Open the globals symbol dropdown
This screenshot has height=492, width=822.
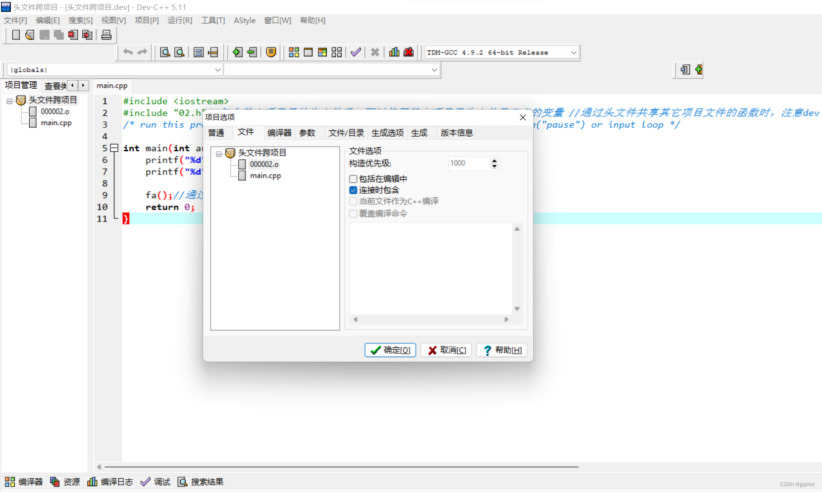[x=218, y=69]
